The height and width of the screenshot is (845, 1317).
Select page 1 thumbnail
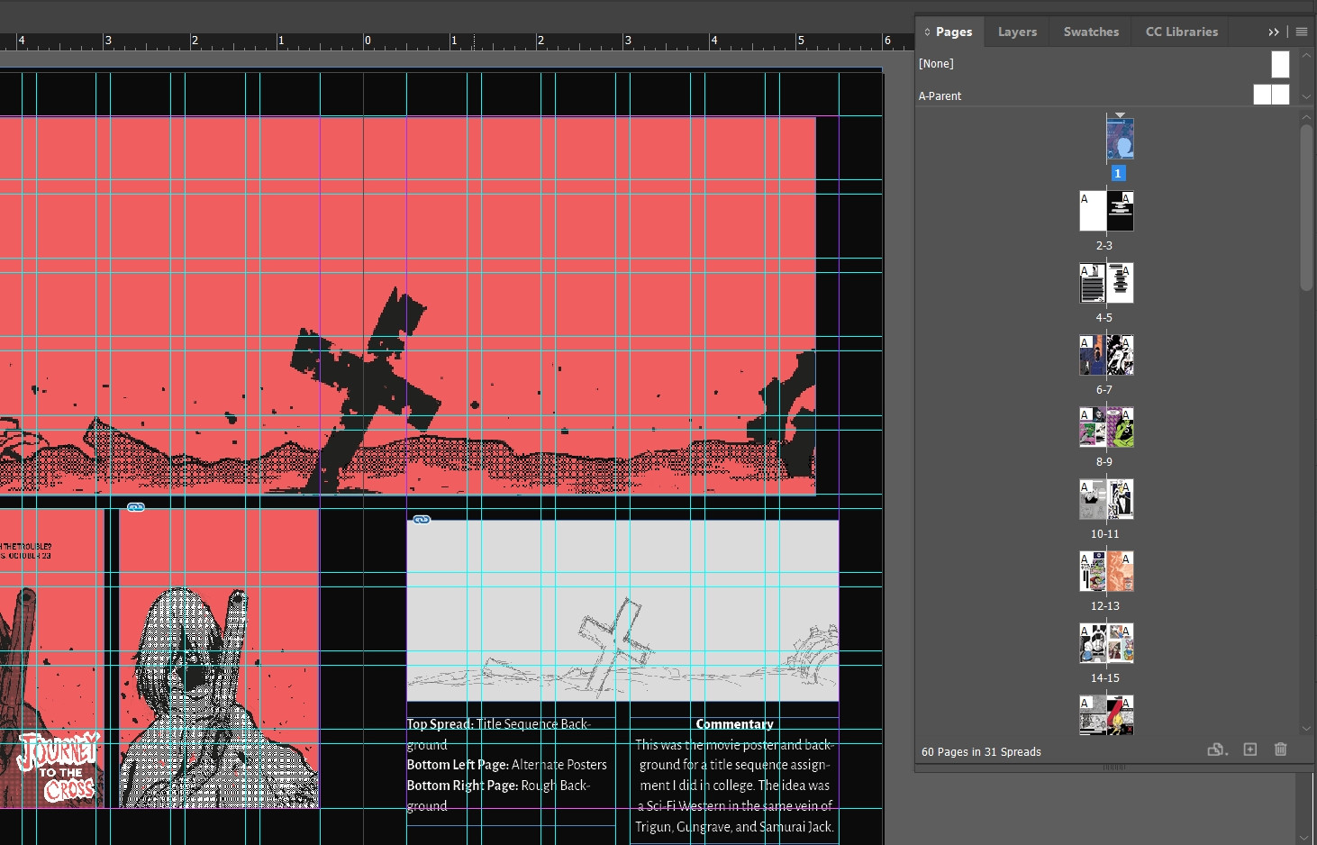1120,139
